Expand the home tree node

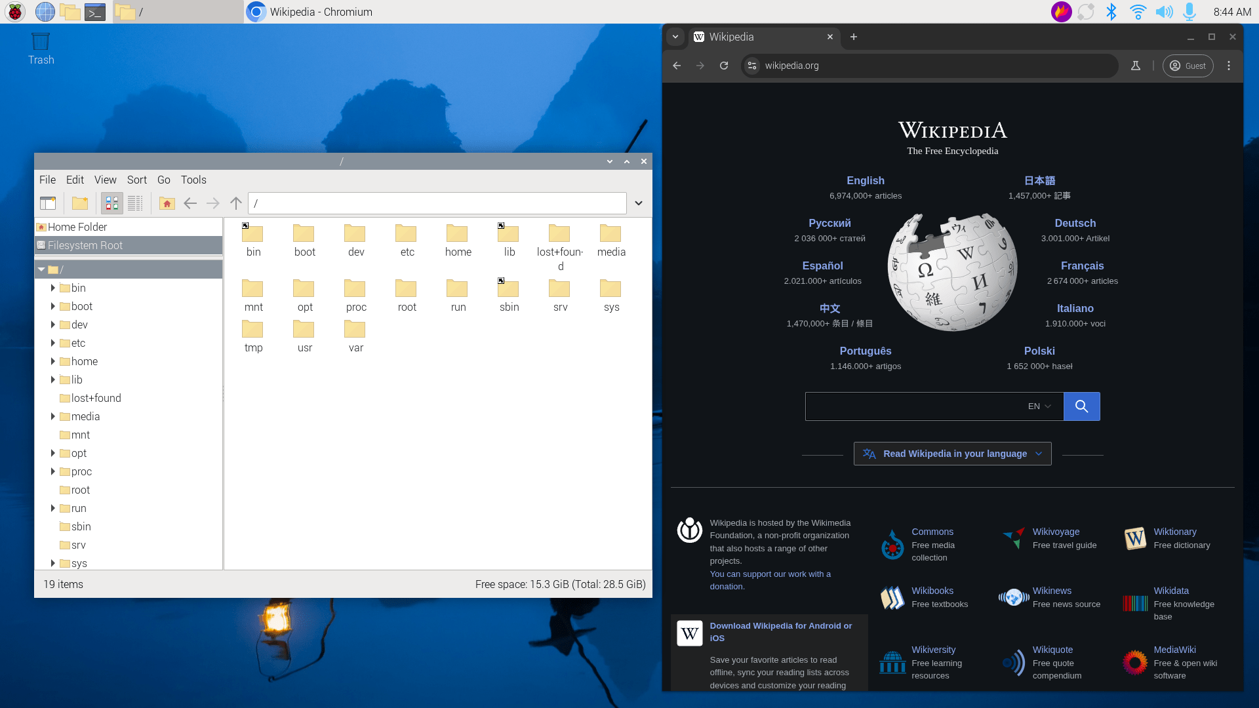point(52,361)
